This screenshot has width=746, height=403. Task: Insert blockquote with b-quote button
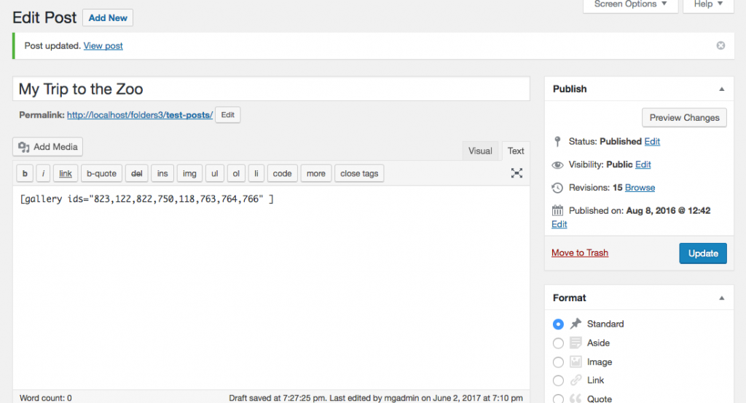(x=101, y=173)
